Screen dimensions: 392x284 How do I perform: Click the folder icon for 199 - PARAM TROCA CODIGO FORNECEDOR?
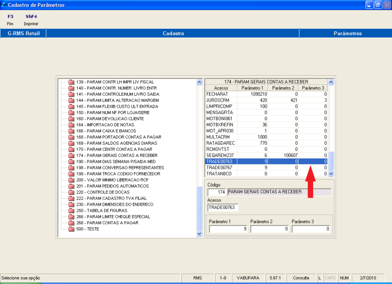pyautogui.click(x=71, y=174)
